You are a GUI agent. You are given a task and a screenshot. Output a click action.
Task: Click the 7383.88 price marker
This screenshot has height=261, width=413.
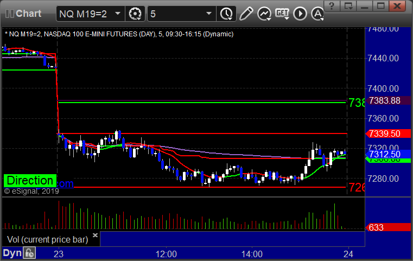coord(388,100)
